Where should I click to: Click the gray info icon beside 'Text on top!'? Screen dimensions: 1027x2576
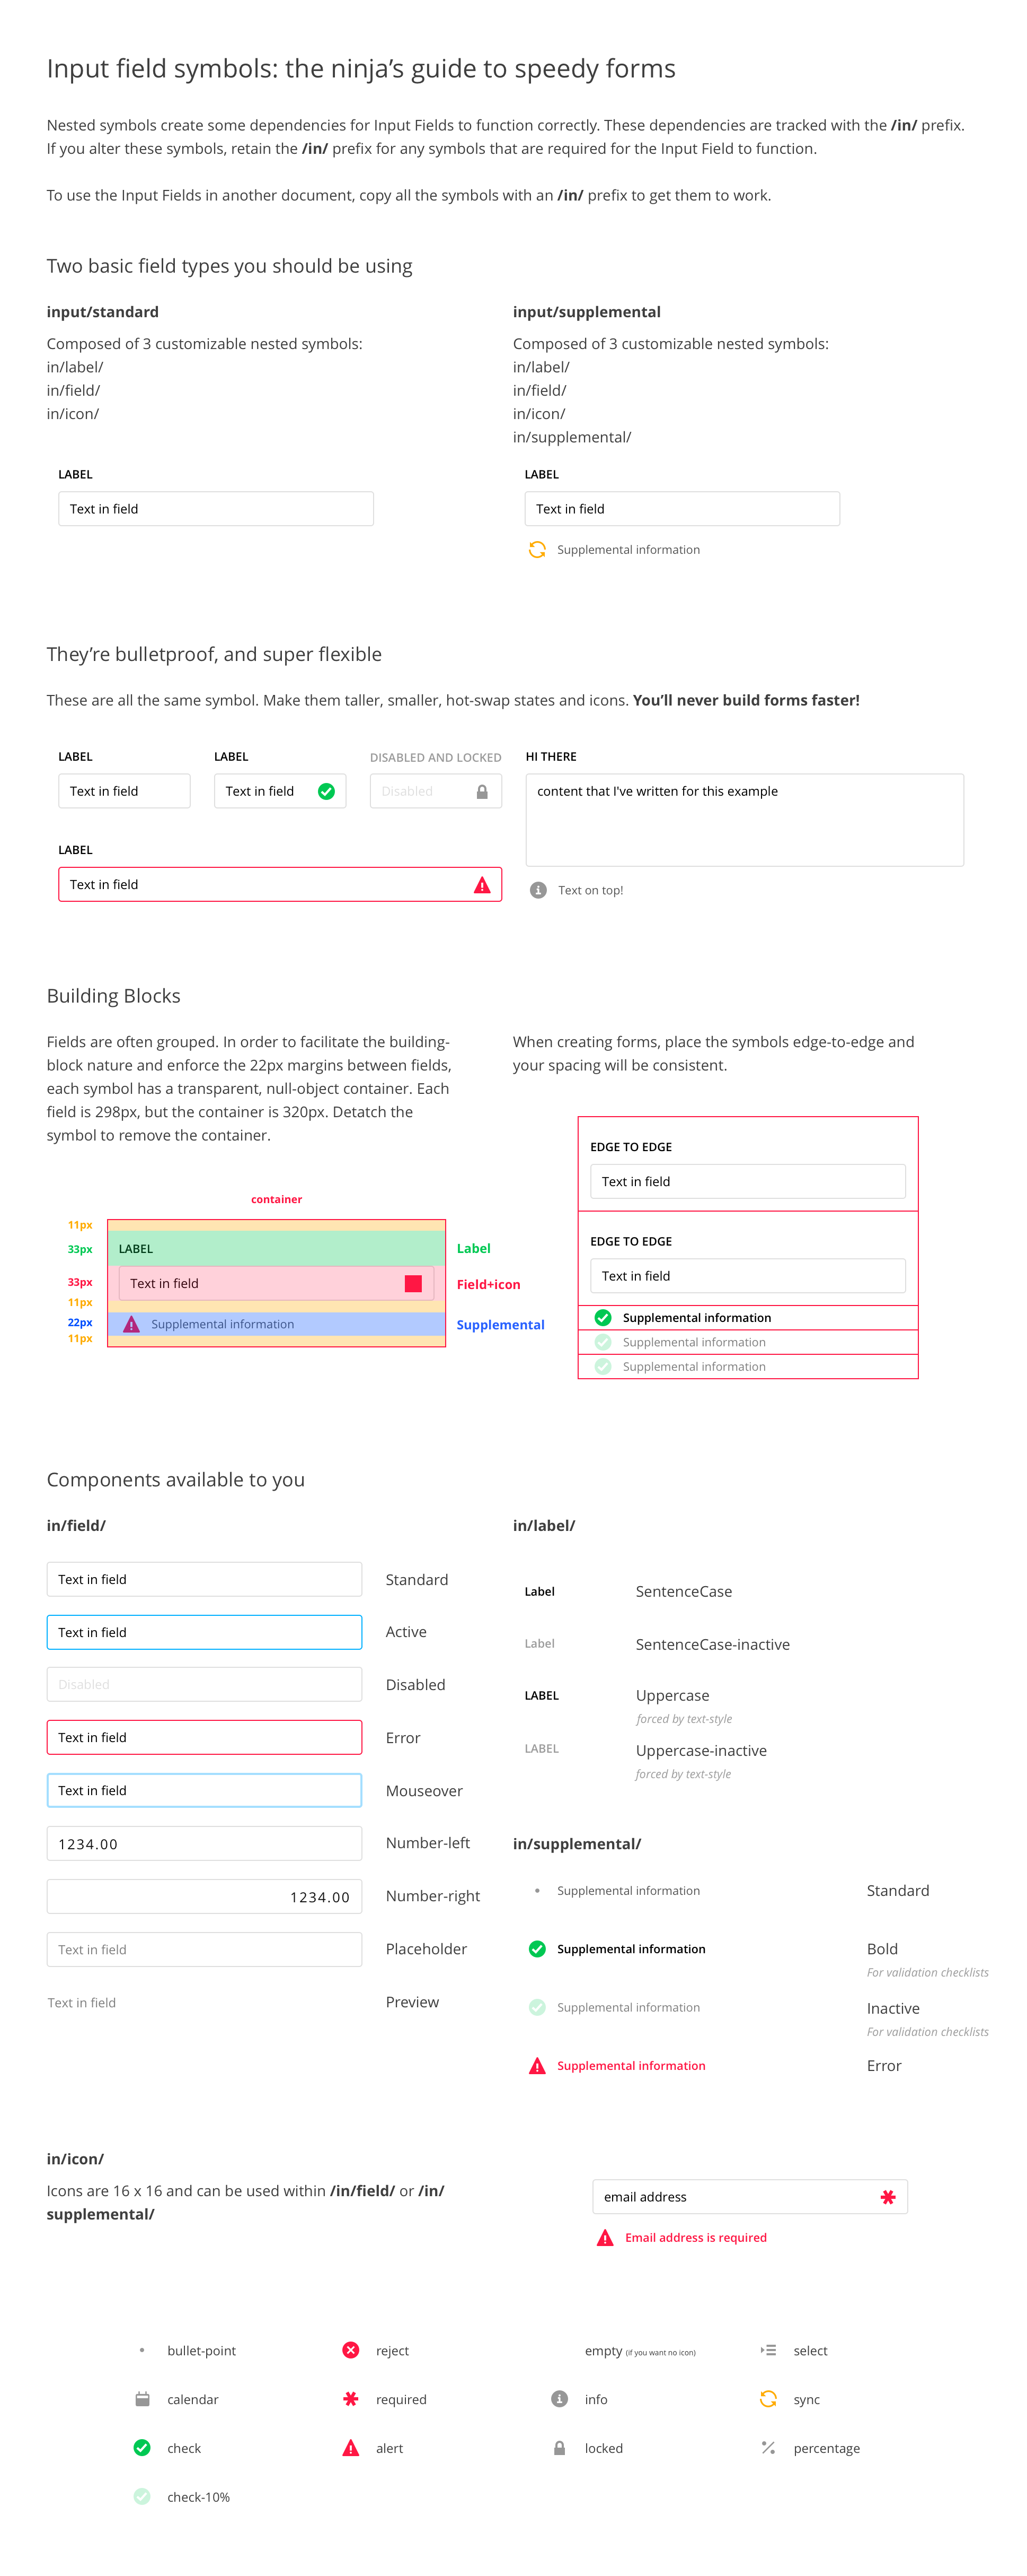[537, 890]
